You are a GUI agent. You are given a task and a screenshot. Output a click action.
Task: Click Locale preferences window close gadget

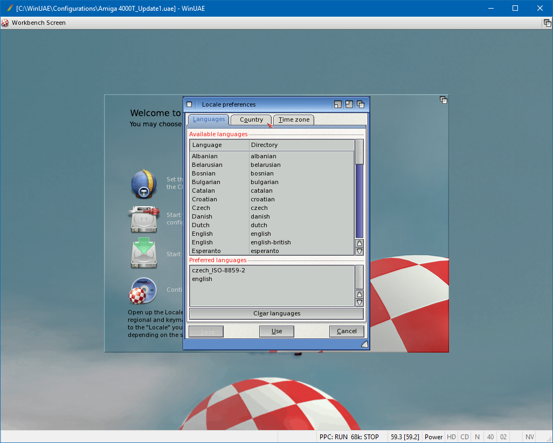pos(189,104)
